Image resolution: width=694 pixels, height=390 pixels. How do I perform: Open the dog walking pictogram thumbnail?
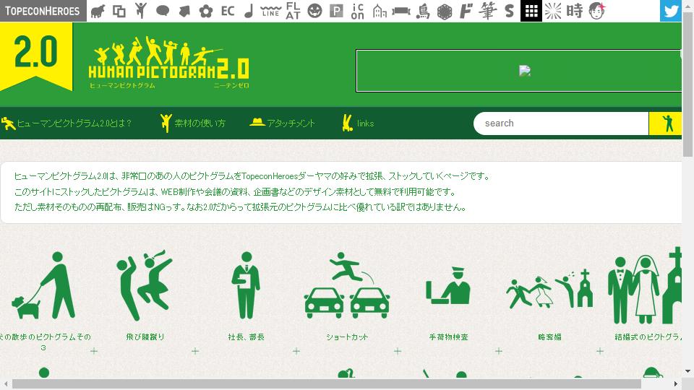(44, 285)
